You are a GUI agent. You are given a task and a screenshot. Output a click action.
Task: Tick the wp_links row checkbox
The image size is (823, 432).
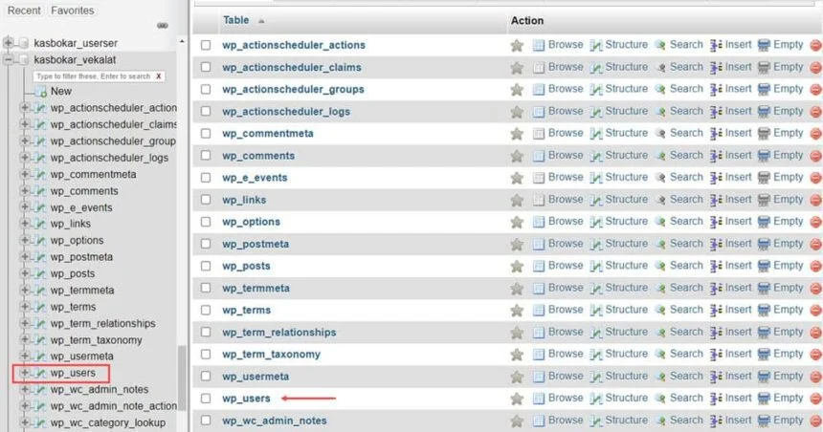(206, 200)
